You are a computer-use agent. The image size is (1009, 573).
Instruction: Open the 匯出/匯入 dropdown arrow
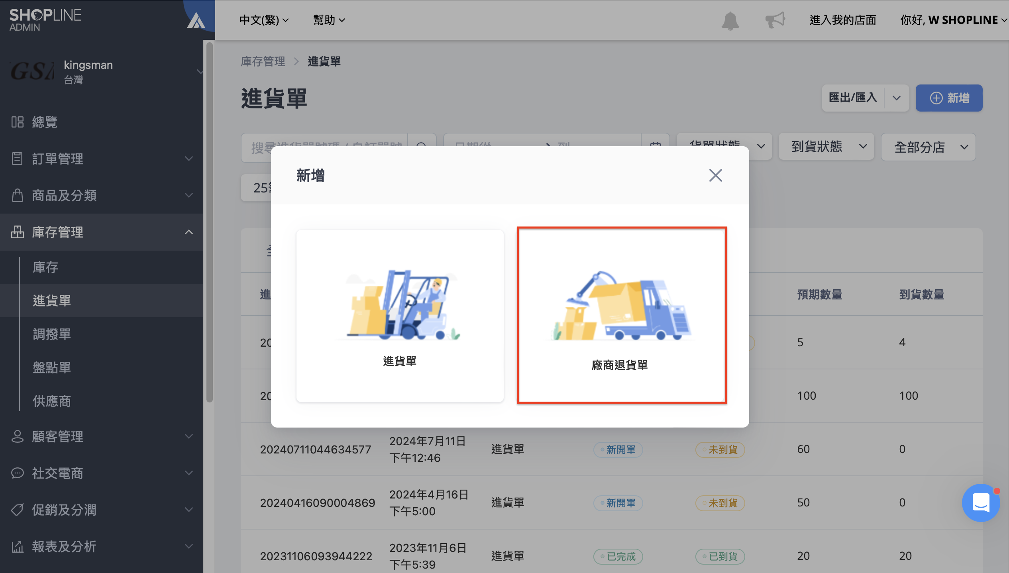[897, 98]
